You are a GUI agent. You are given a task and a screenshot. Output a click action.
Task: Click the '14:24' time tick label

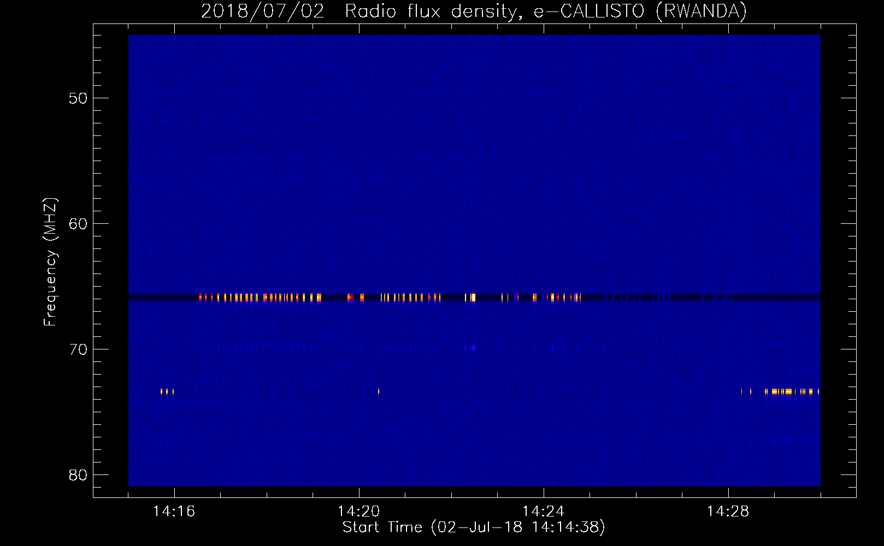coord(543,512)
